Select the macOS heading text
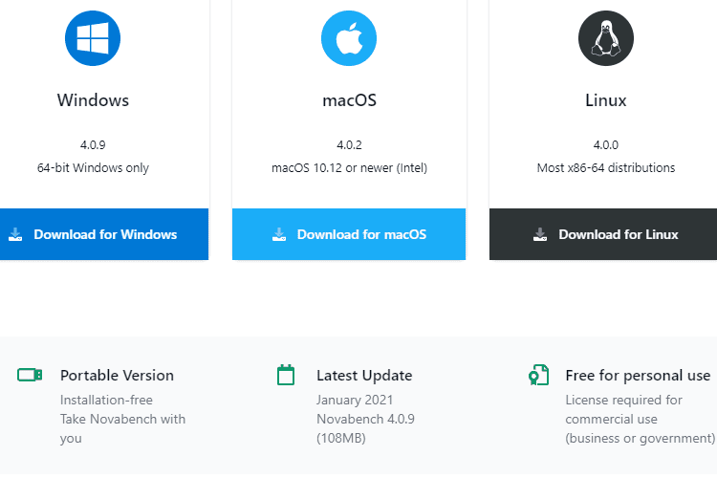The image size is (717, 478). 349,100
